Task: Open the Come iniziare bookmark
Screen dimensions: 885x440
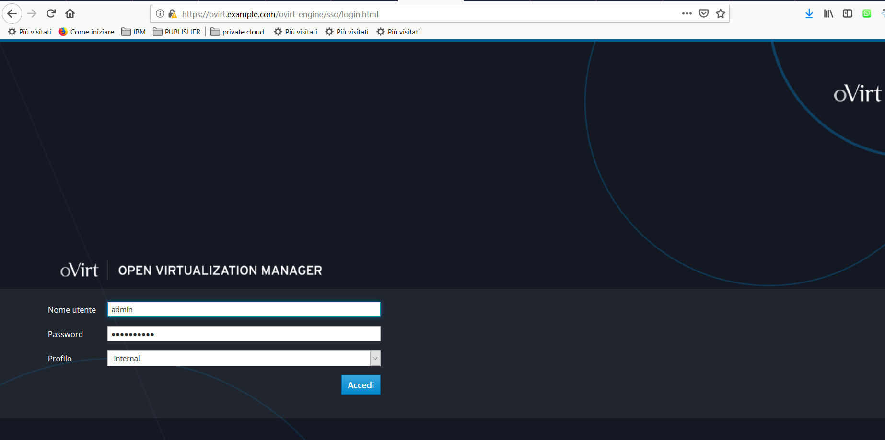Action: point(87,32)
